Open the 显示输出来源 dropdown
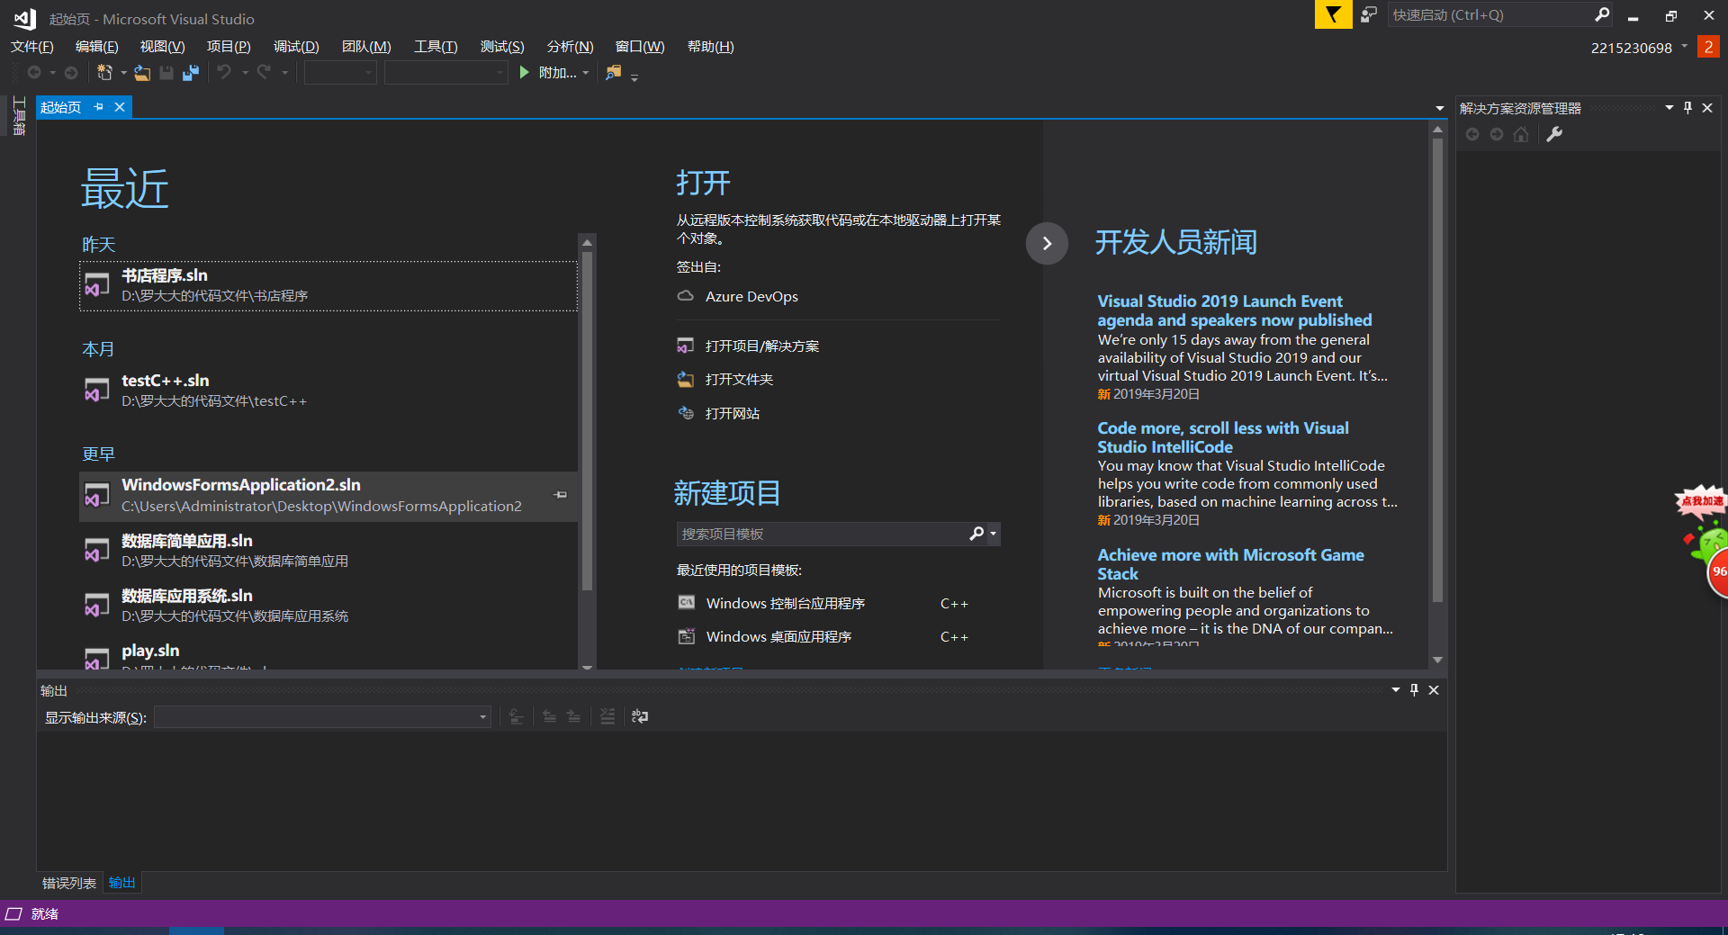The height and width of the screenshot is (935, 1728). click(323, 717)
